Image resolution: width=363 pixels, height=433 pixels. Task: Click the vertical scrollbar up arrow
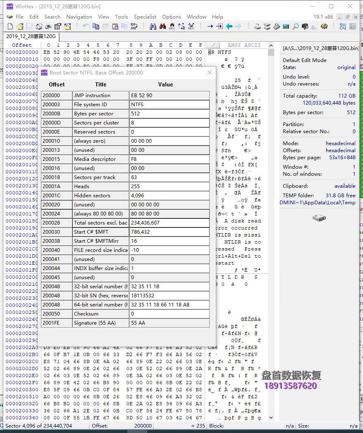(x=271, y=45)
